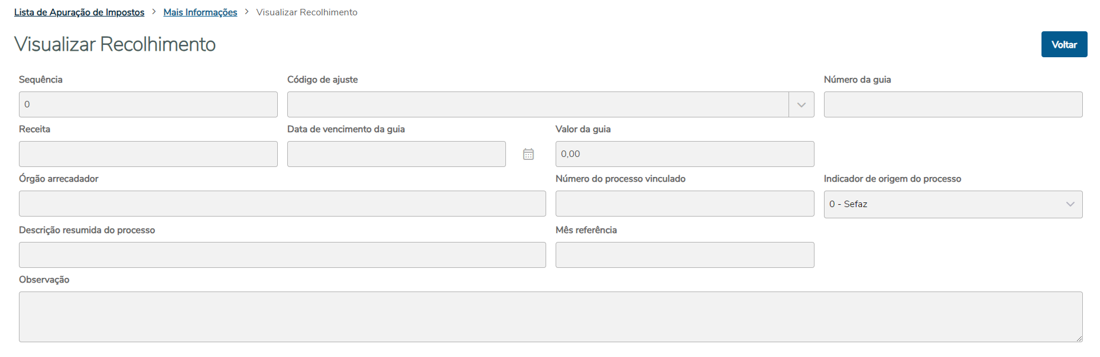Click the Código de ajuste combo box field
This screenshot has height=357, width=1100.
coord(537,104)
